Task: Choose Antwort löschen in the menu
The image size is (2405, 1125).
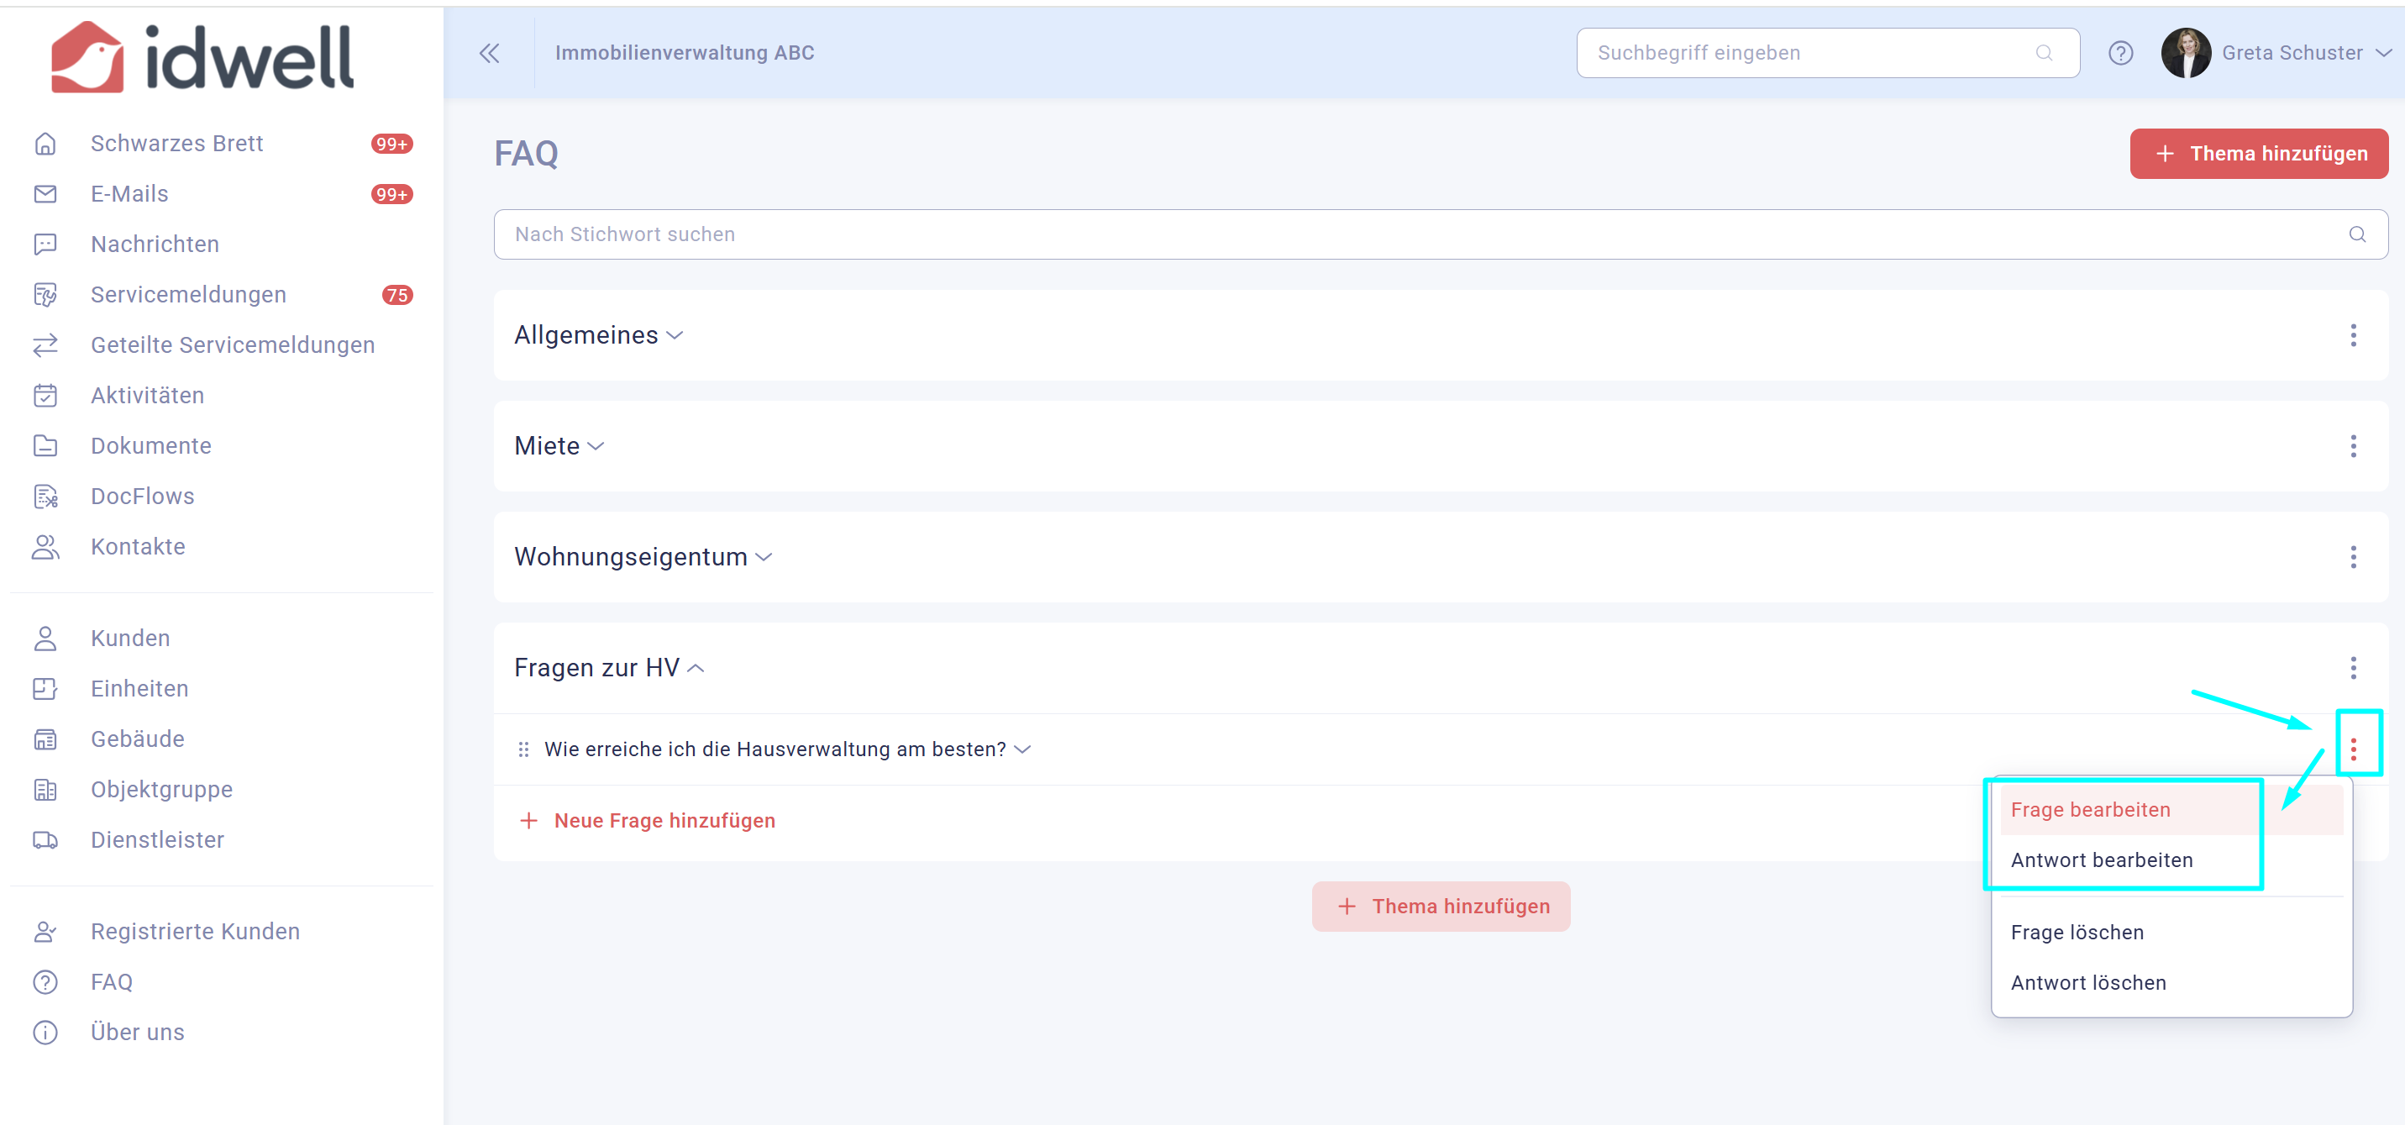Action: point(2087,983)
